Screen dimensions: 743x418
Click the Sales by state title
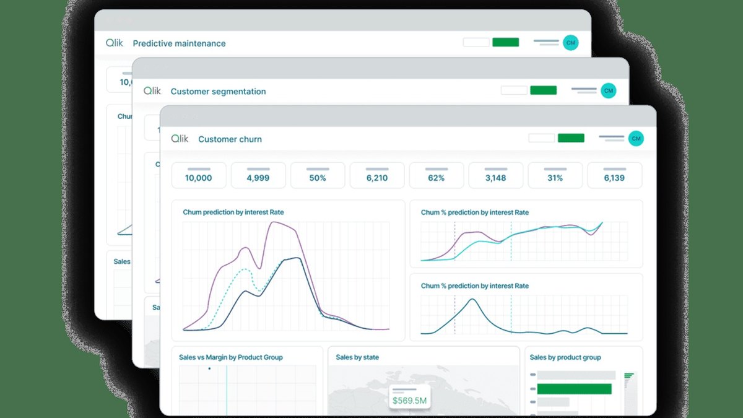357,357
